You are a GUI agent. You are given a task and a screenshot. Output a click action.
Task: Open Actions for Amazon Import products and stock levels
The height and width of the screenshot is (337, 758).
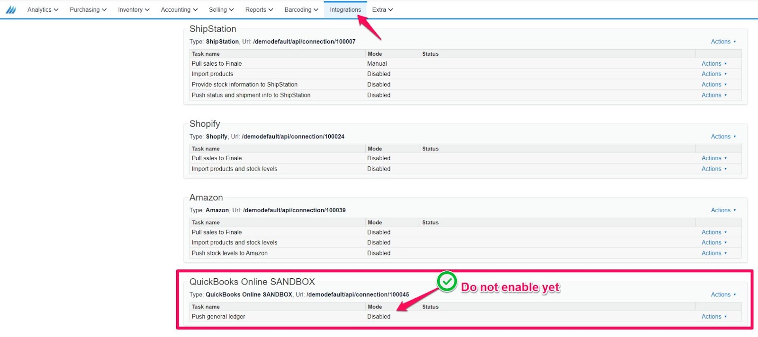point(714,242)
